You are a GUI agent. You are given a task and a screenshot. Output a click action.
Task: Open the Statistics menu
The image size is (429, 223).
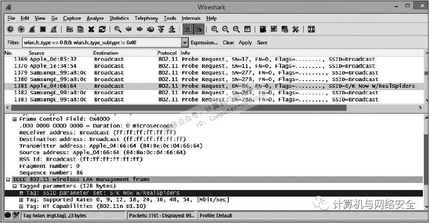coord(119,18)
